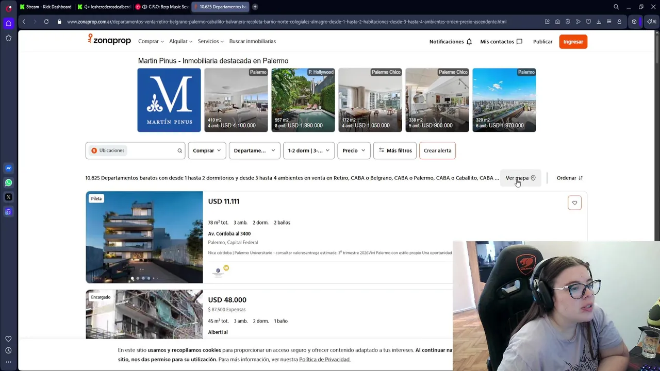The width and height of the screenshot is (660, 371).
Task: Open the Departamento property type dropdown
Action: pyautogui.click(x=254, y=150)
